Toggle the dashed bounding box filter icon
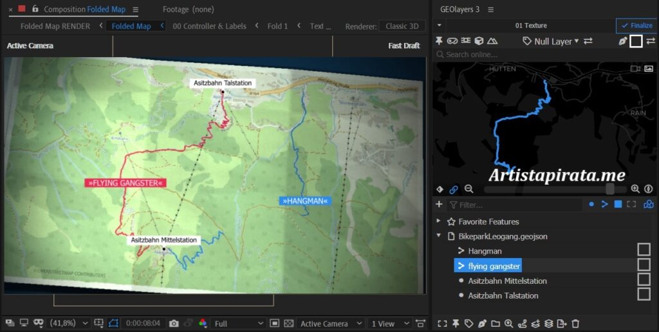659x332 pixels. pyautogui.click(x=631, y=205)
